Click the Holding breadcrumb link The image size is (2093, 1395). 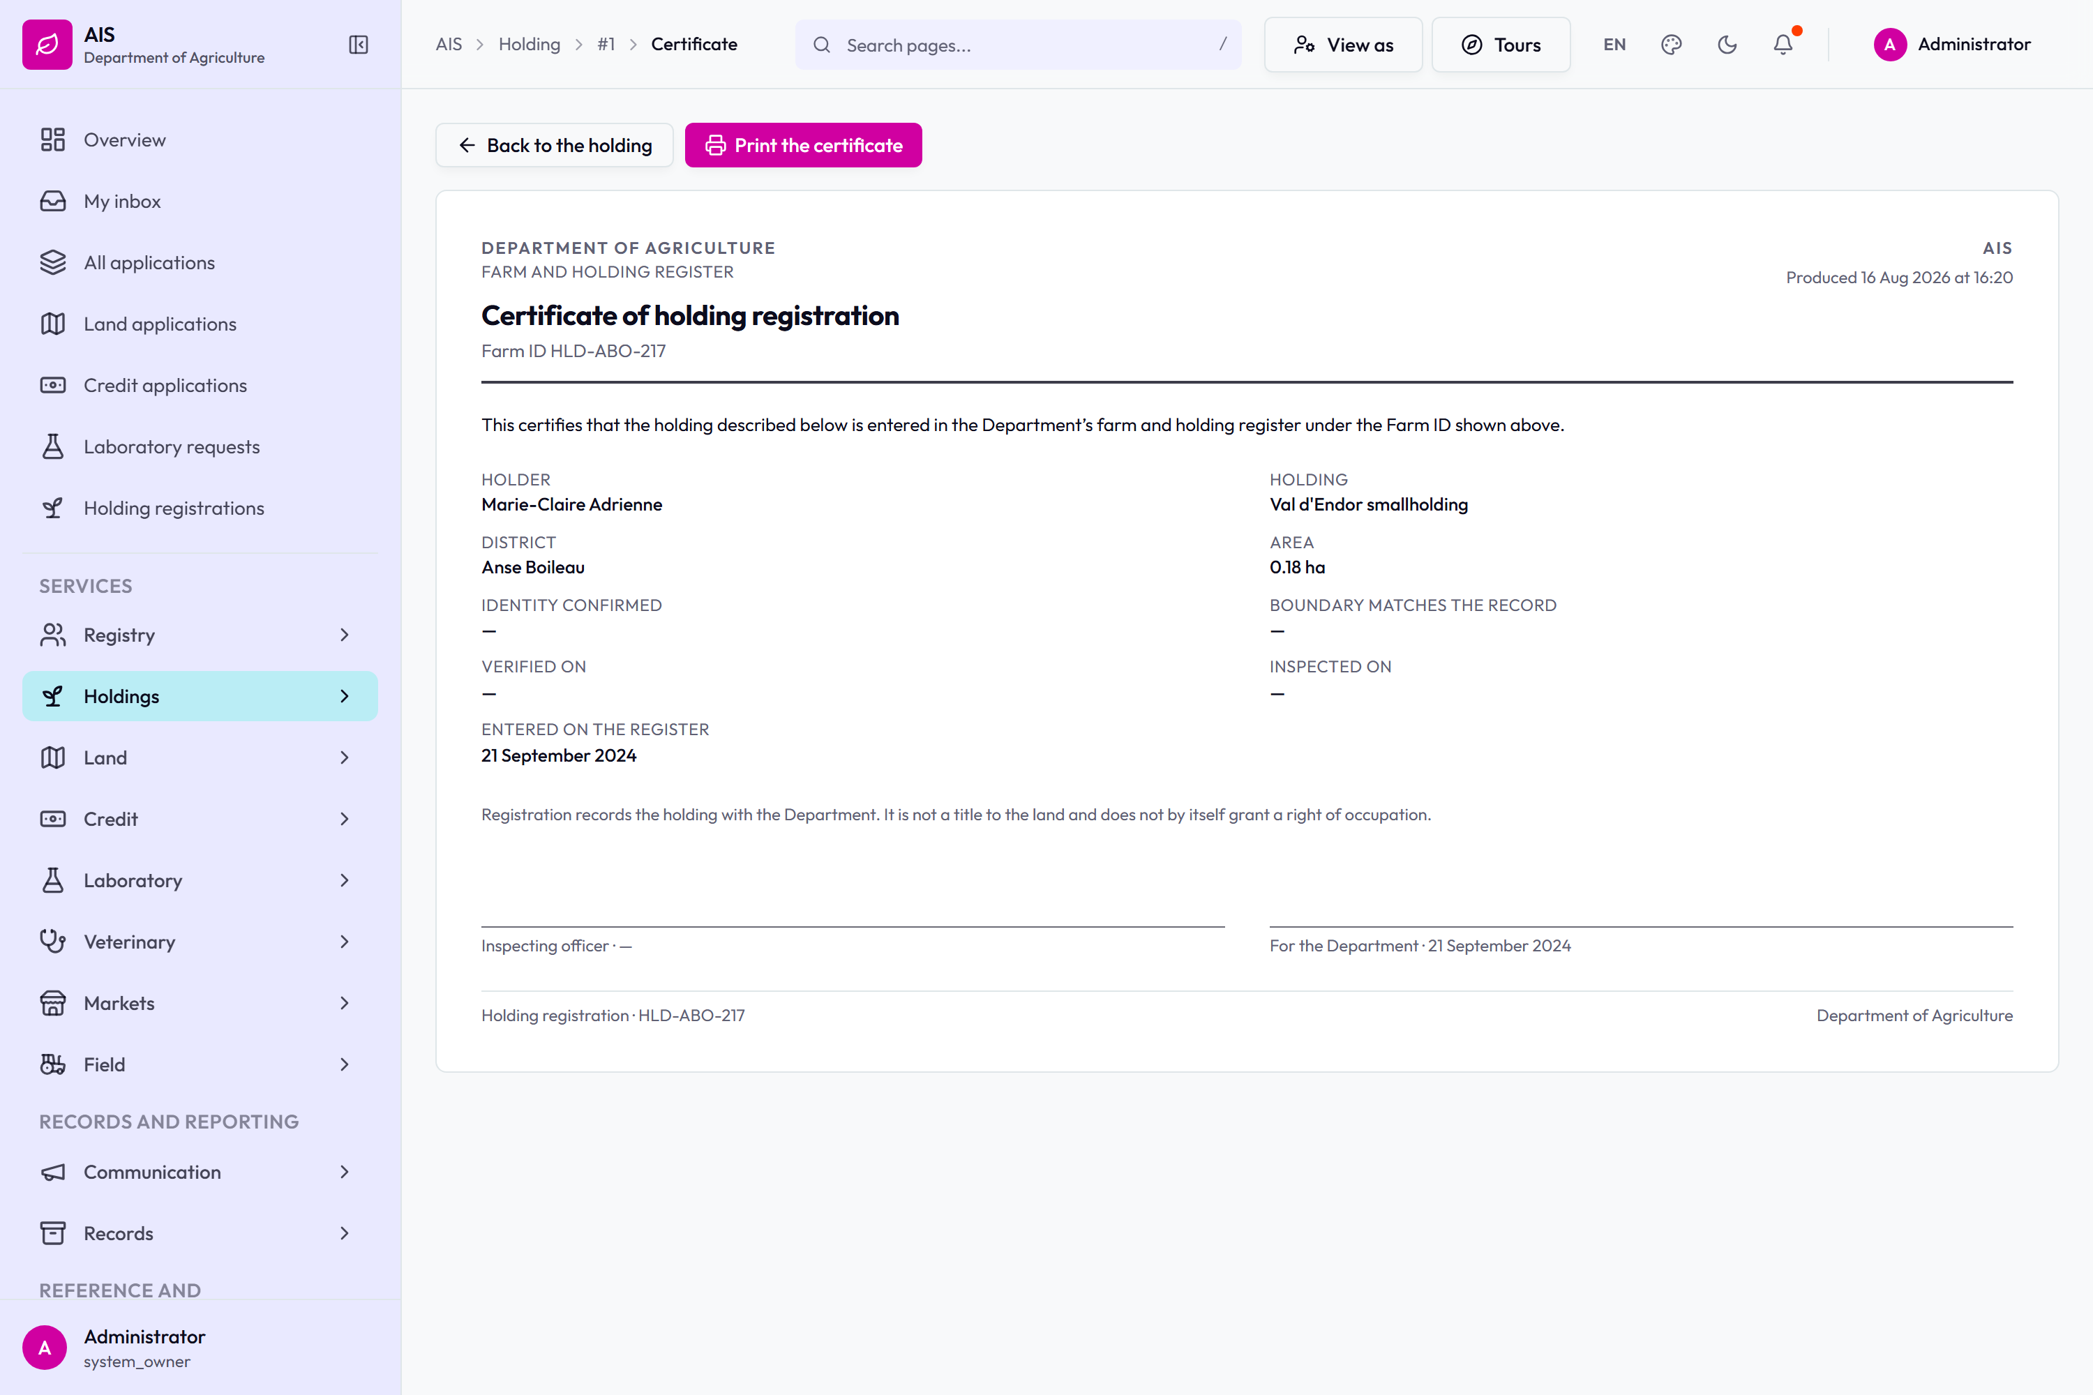click(530, 45)
